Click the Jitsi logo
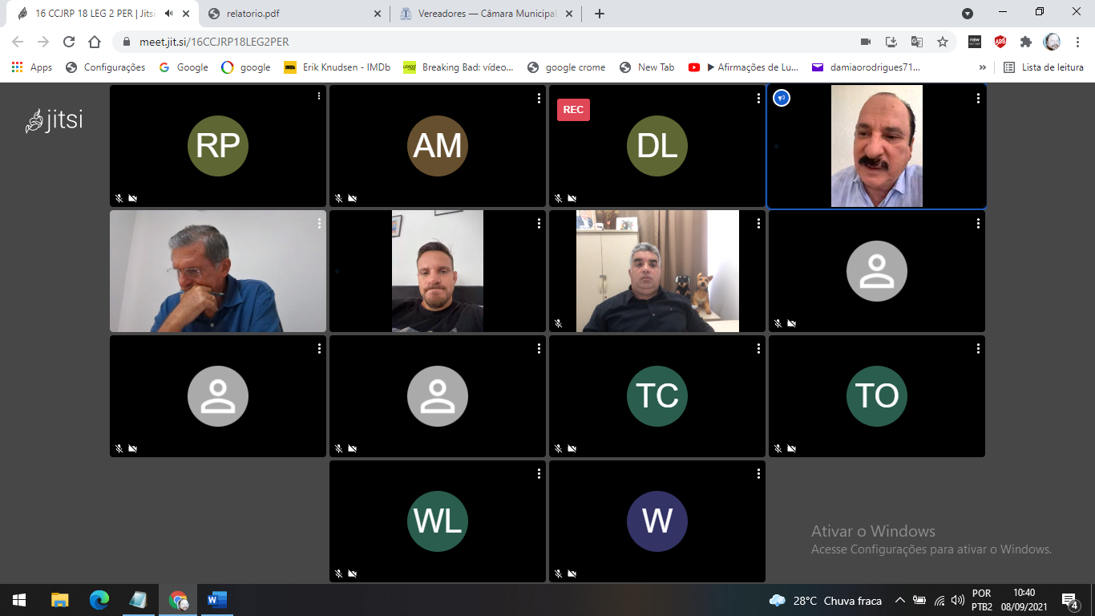Viewport: 1095px width, 616px height. click(55, 120)
